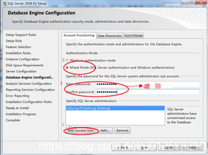This screenshot has width=208, height=155.
Task: Click Installation Configuration Rules step
Action: coord(29,102)
